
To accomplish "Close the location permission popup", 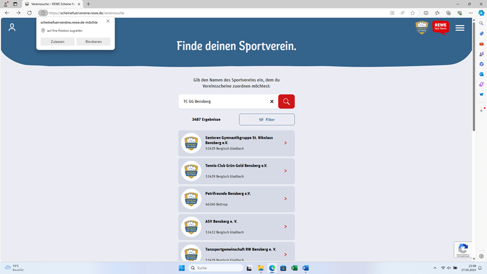I will click(108, 21).
